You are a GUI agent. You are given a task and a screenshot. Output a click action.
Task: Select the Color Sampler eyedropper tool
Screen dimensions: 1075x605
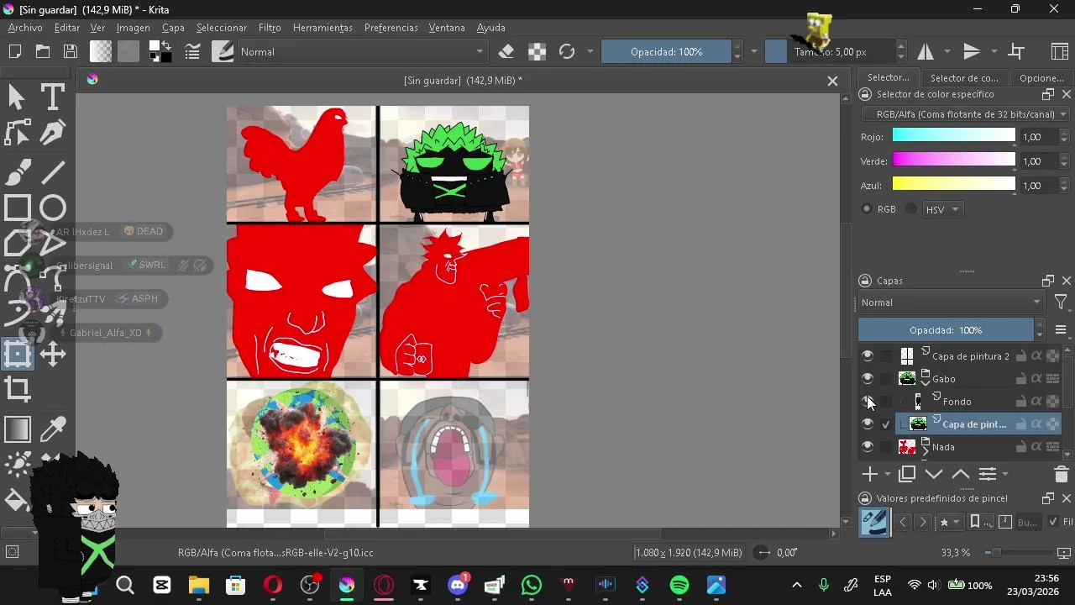click(52, 429)
